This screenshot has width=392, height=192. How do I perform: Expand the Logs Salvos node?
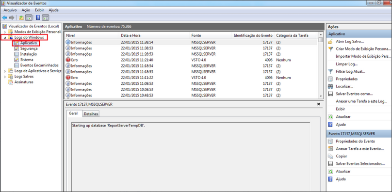(x=5, y=77)
